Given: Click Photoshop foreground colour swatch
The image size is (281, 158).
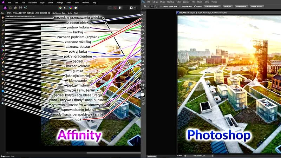Looking at the screenshot, I should [143, 94].
